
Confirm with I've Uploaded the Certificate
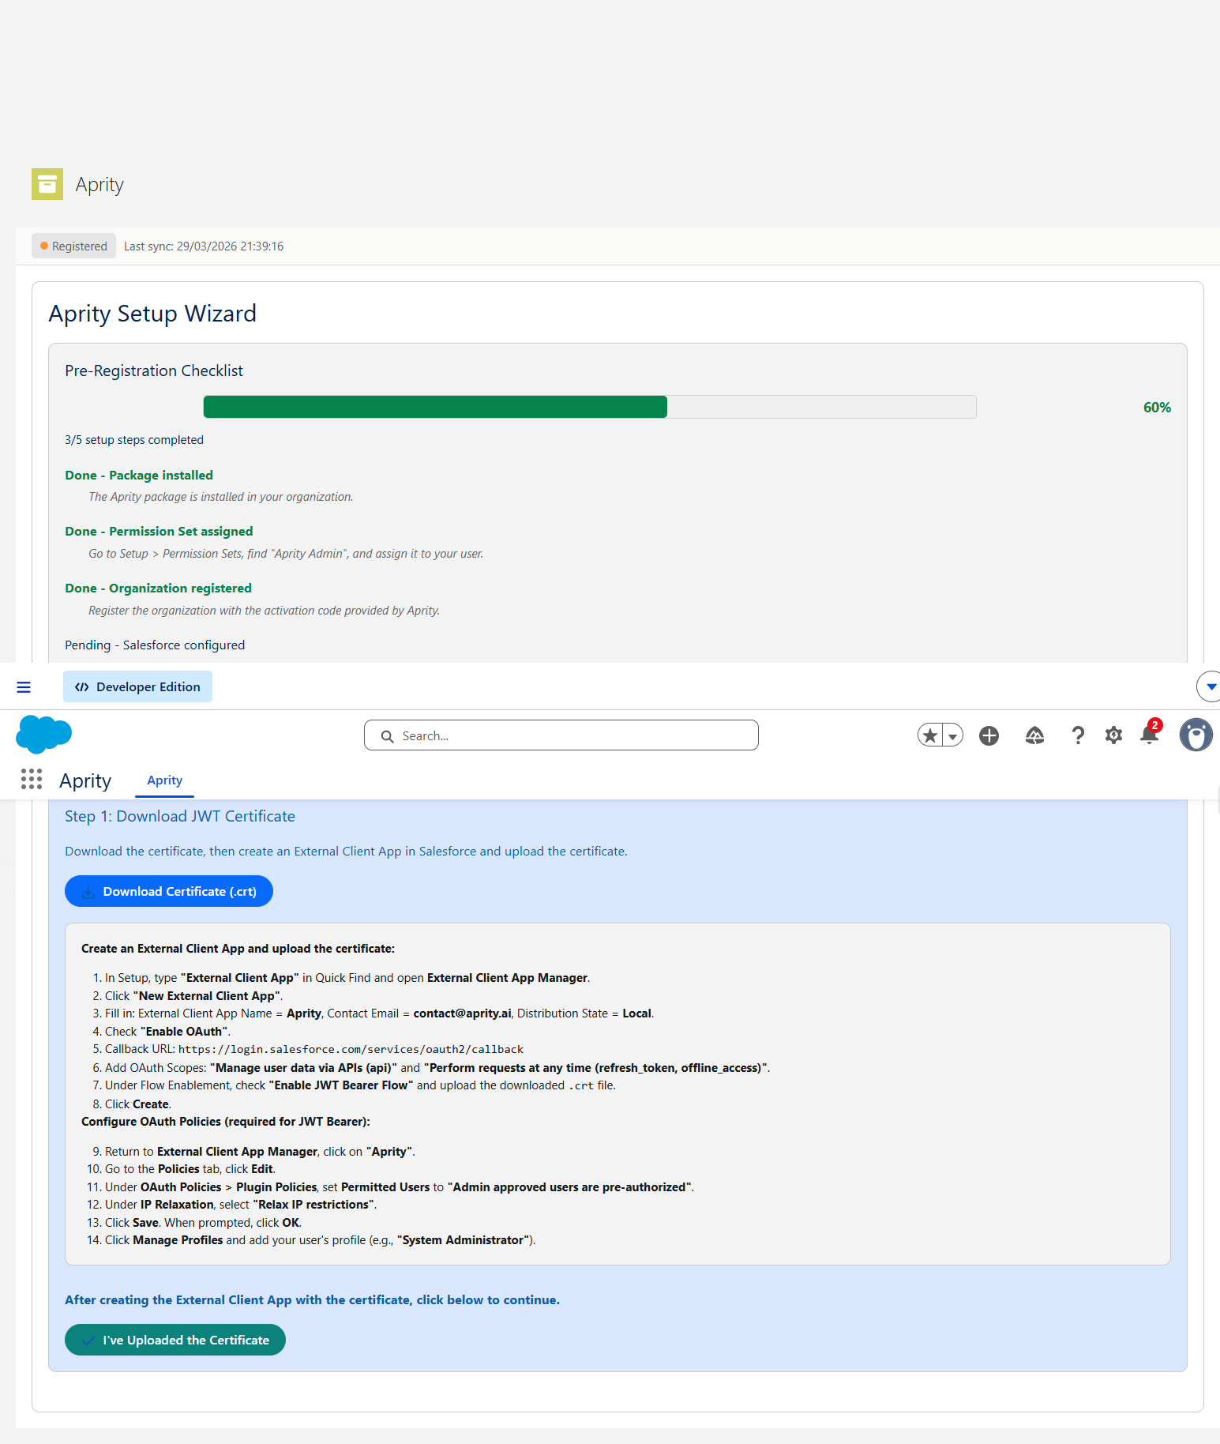tap(175, 1340)
